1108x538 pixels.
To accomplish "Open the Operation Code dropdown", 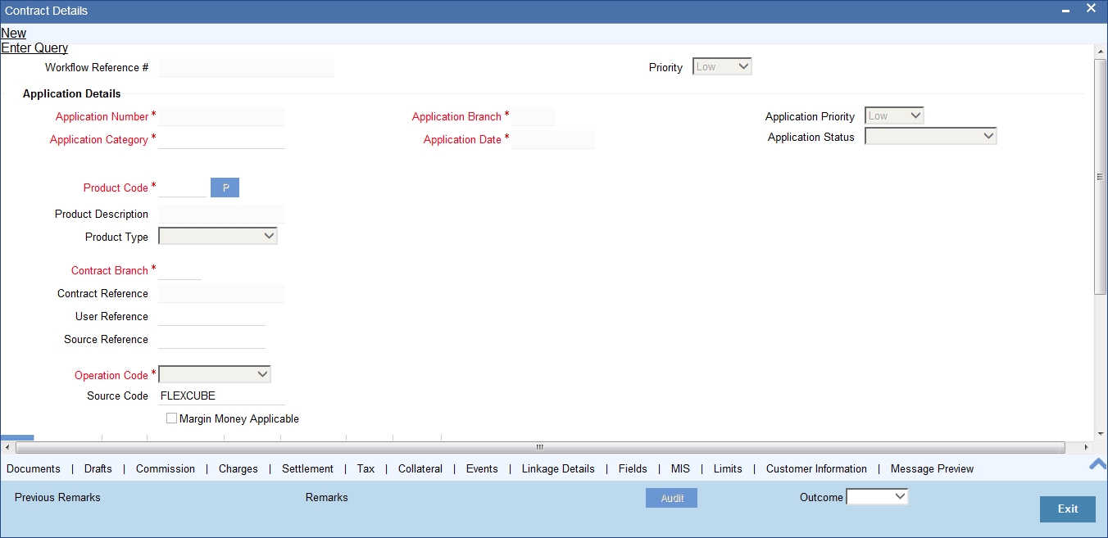I will click(215, 374).
